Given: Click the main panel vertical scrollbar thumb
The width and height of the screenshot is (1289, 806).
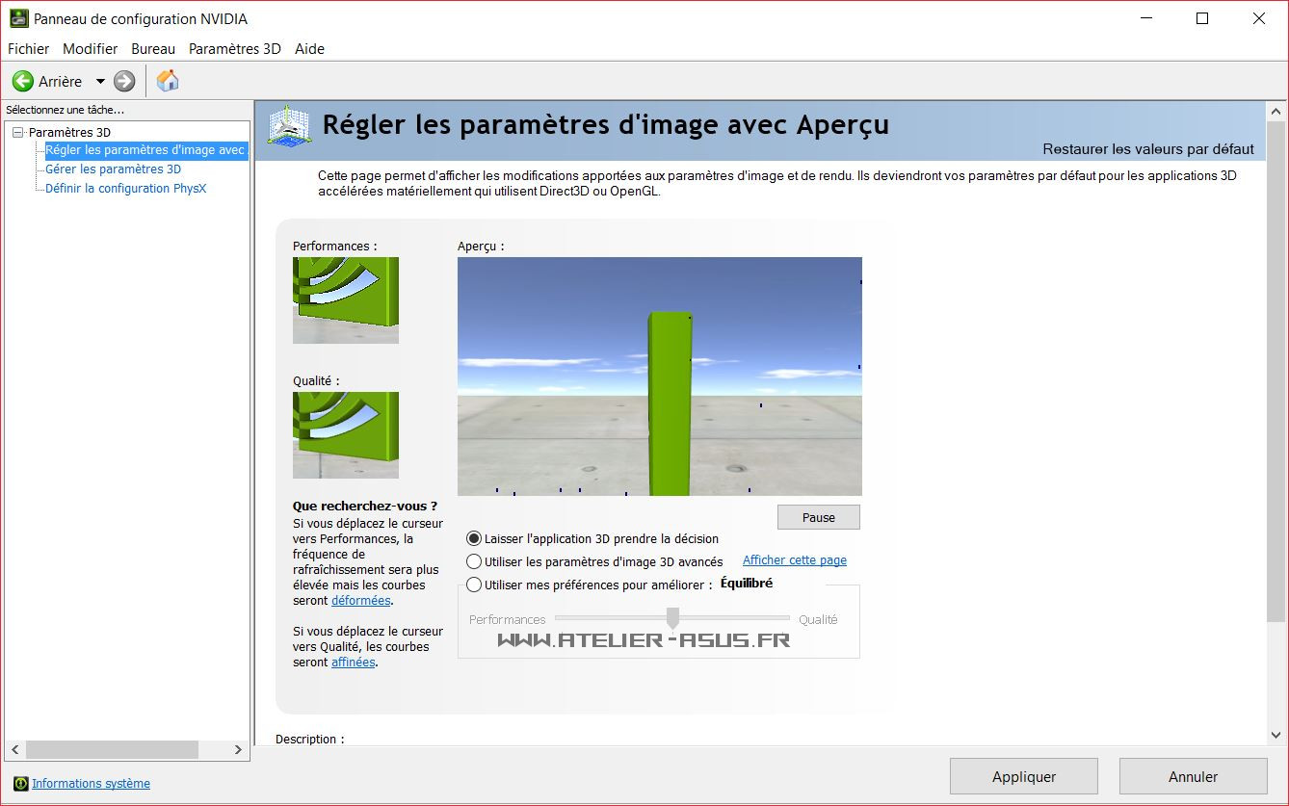Looking at the screenshot, I should [1276, 371].
